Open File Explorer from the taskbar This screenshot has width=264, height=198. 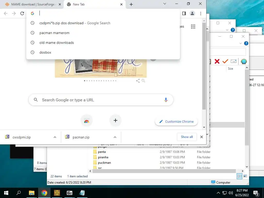point(31,193)
